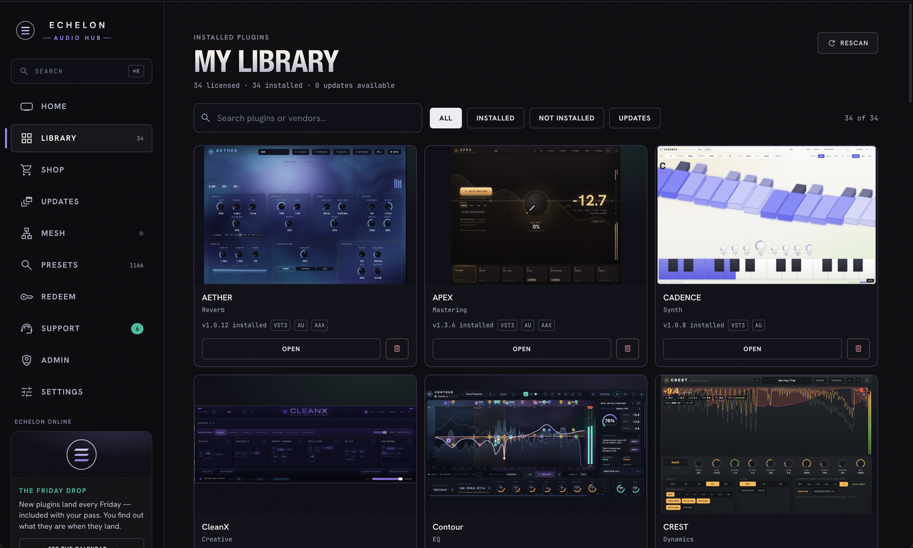Open the Apex plugin screenshot thumbnail

536,215
